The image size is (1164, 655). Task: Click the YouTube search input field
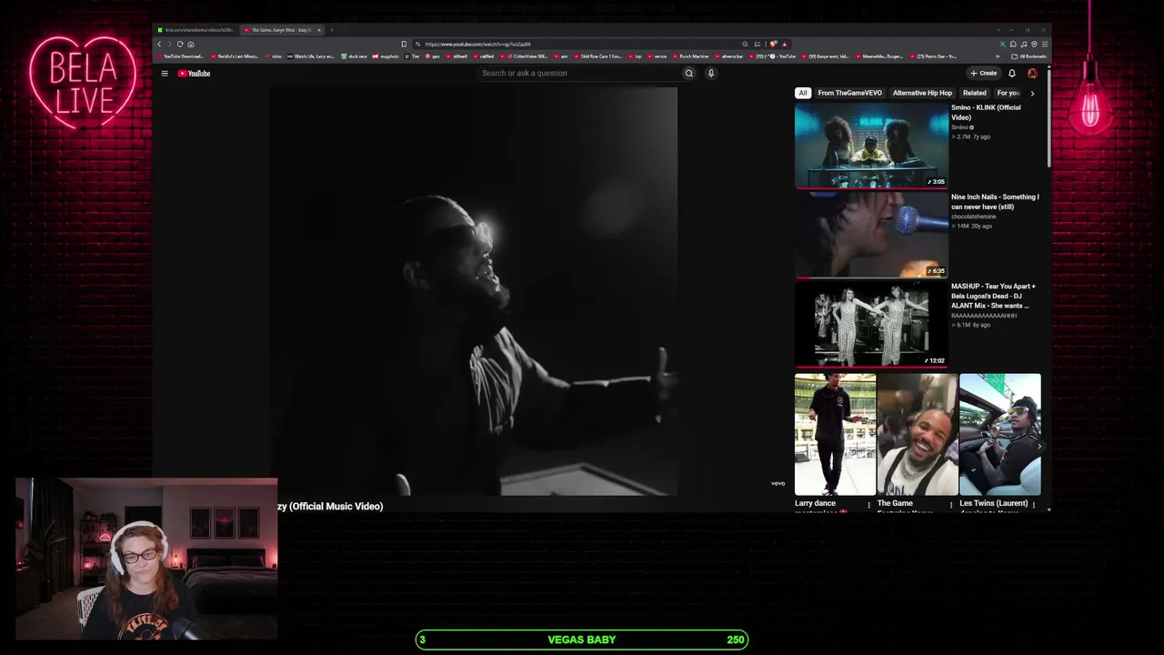[x=578, y=74]
